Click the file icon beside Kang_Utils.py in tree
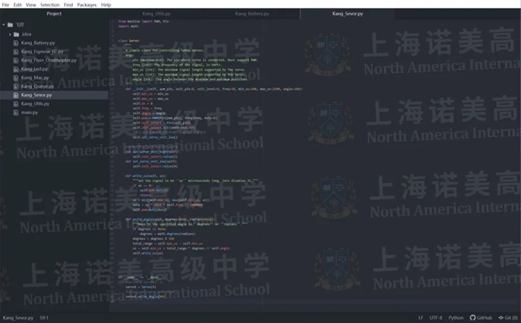Screen dimensions: 521x323 click(15, 103)
